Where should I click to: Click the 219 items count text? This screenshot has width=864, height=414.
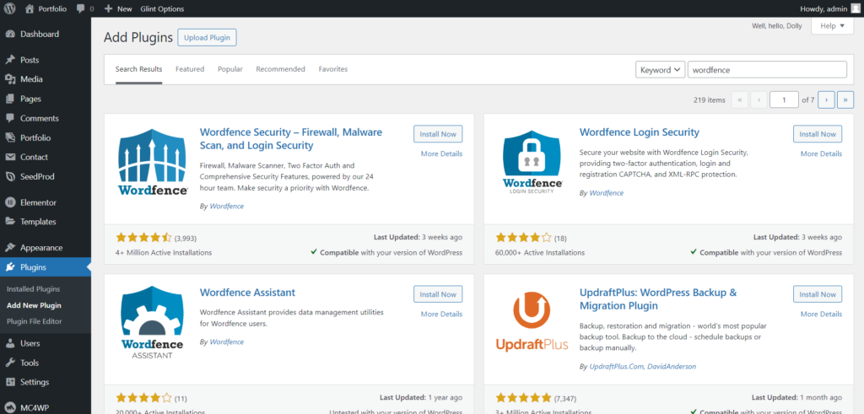click(x=709, y=100)
